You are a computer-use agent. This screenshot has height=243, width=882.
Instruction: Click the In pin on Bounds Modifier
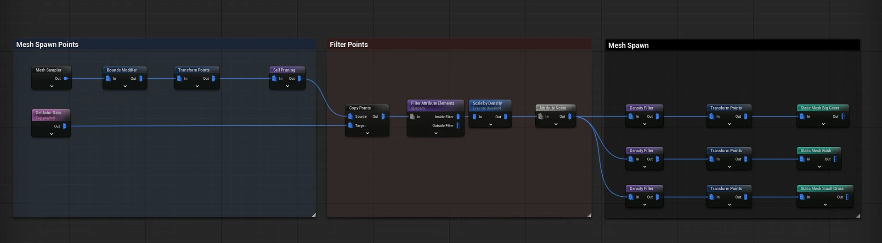tap(108, 78)
